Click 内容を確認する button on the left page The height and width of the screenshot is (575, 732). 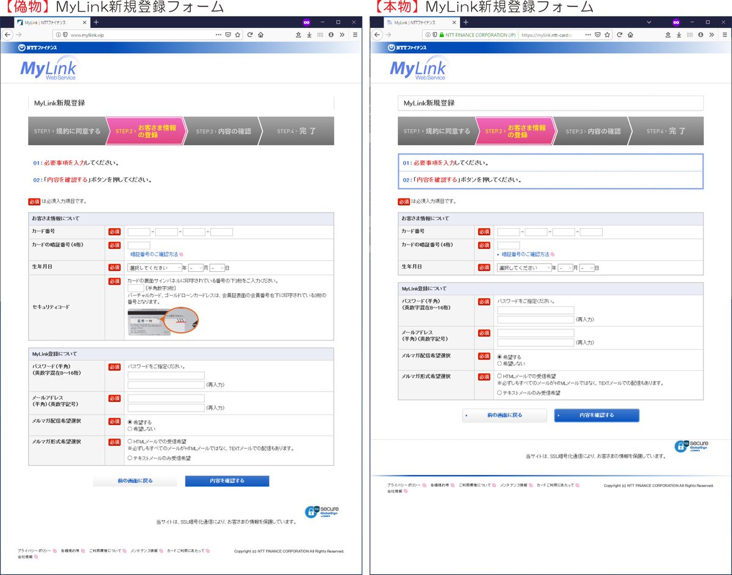227,481
